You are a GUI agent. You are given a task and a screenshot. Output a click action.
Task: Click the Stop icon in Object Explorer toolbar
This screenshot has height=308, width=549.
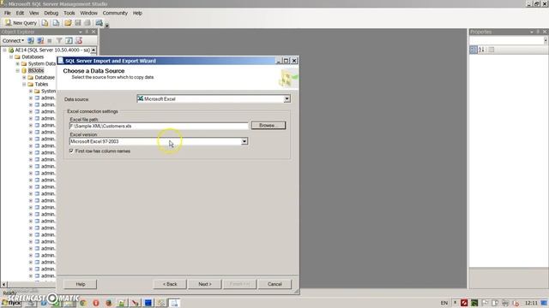coord(50,40)
